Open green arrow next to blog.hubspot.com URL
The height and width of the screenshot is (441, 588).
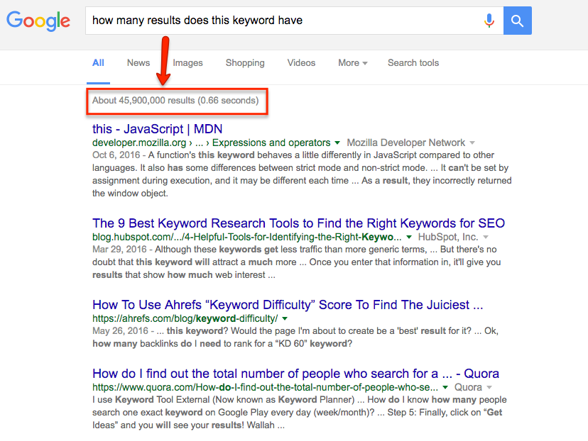pos(409,237)
